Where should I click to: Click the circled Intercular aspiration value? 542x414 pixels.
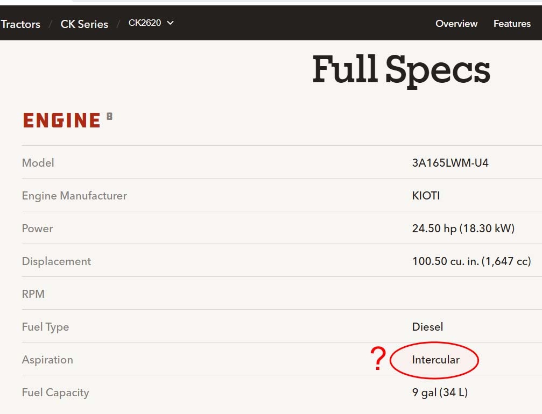[x=435, y=360]
